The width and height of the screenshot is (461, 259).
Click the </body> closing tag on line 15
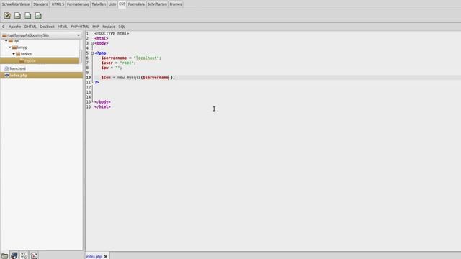click(102, 102)
